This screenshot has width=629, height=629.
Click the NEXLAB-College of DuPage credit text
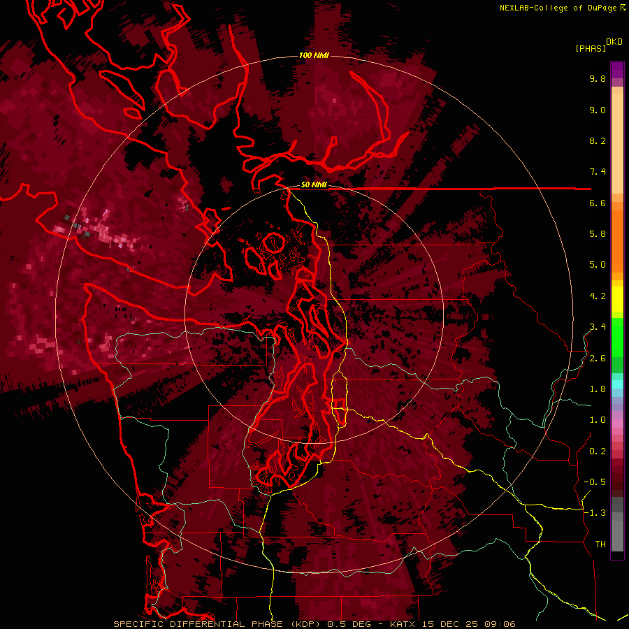[x=558, y=8]
